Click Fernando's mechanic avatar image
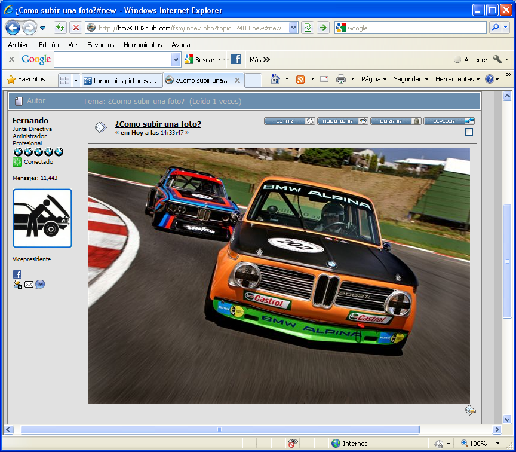The height and width of the screenshot is (452, 516). point(42,218)
